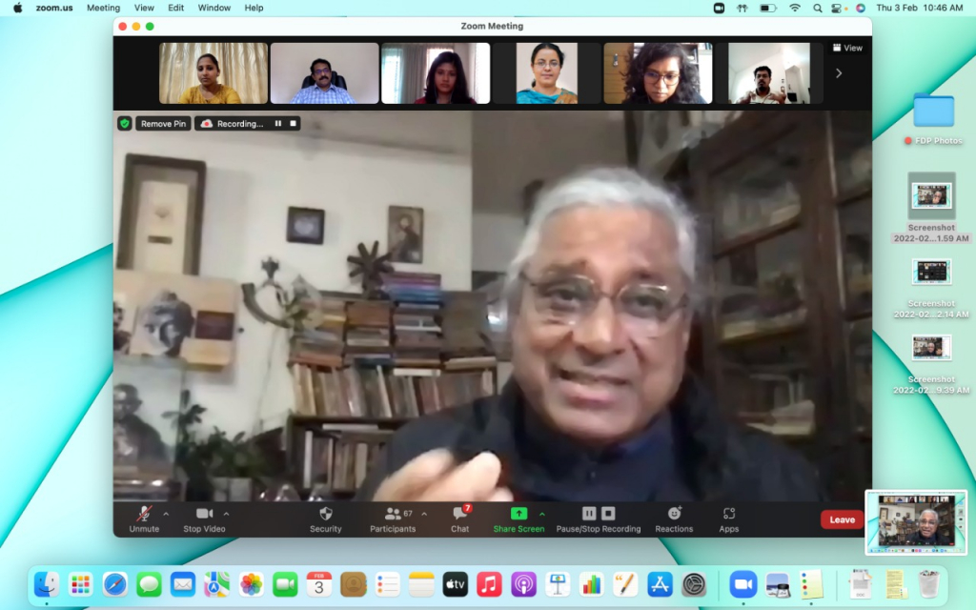Unmute the microphone
The width and height of the screenshot is (976, 610).
pyautogui.click(x=144, y=518)
